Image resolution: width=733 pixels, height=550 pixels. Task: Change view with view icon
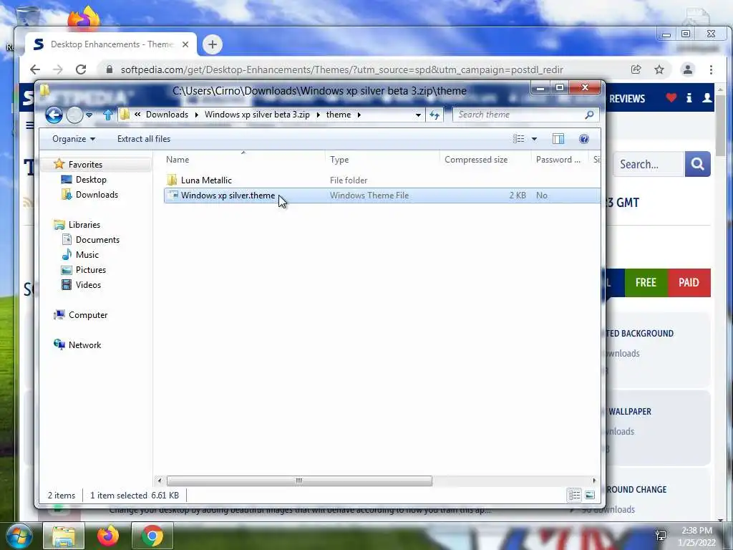(518, 139)
